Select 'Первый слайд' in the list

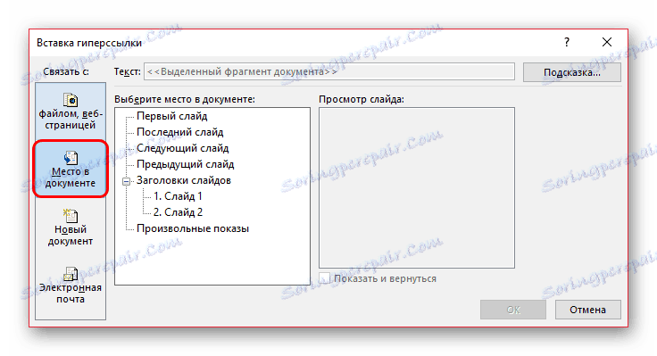pos(171,116)
